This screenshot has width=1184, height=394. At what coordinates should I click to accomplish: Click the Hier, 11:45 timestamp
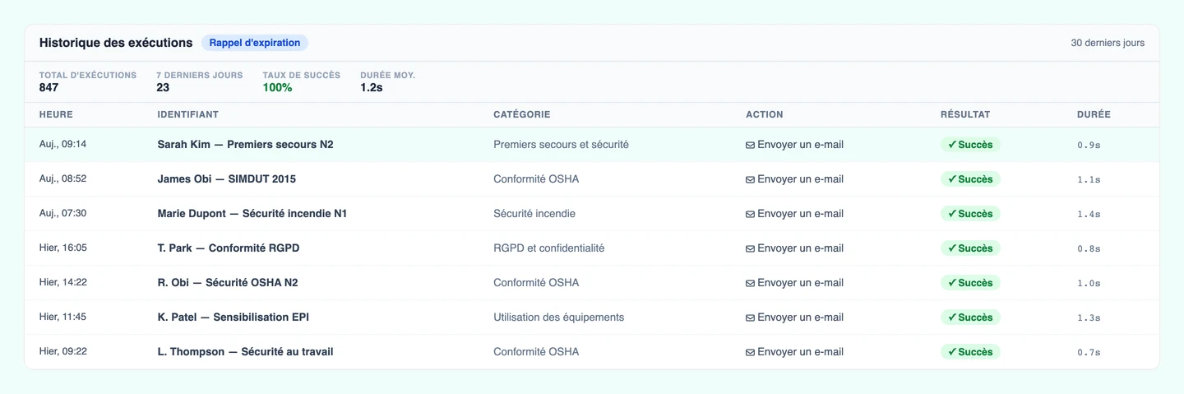click(63, 318)
